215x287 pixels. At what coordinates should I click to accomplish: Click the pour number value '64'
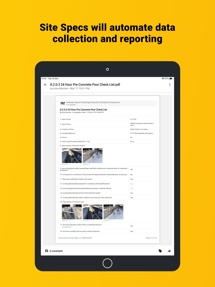[131, 137]
